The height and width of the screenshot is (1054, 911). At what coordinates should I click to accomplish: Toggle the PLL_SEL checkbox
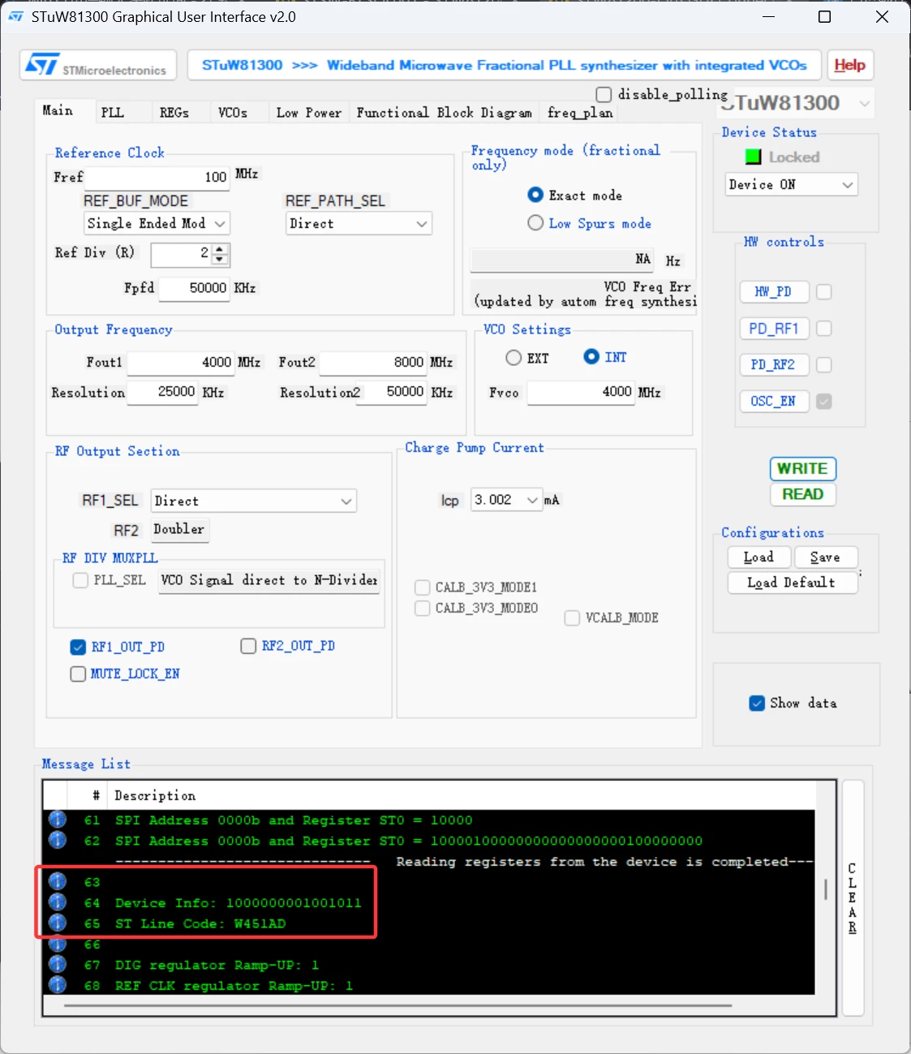coord(80,580)
